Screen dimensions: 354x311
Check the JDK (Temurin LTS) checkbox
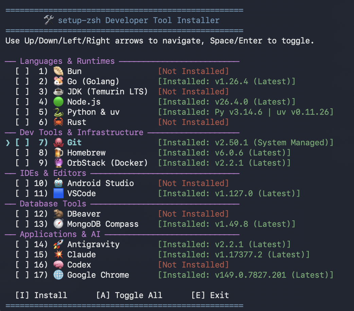22,92
